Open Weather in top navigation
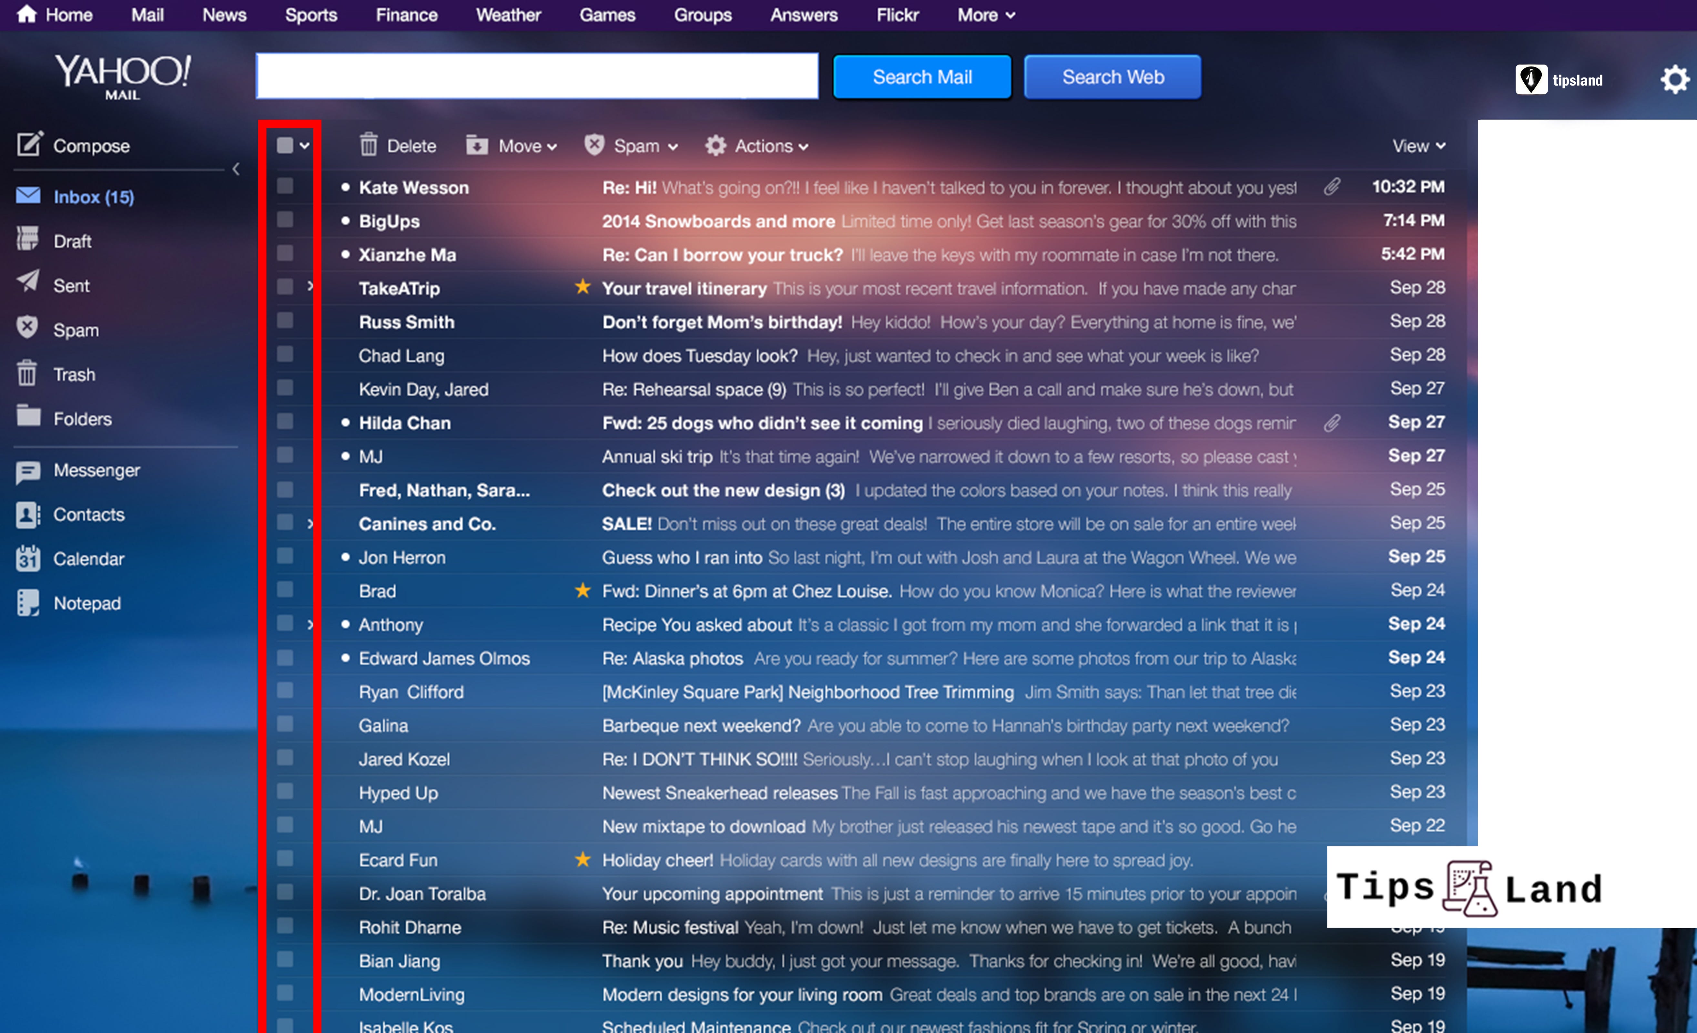This screenshot has width=1697, height=1033. (508, 15)
